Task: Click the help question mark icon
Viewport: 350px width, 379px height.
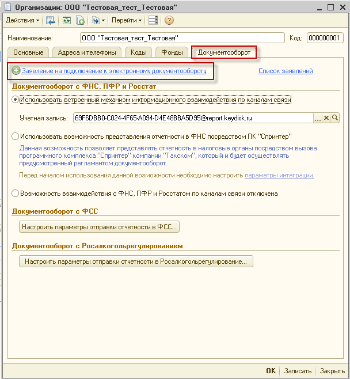Action: pos(169,20)
